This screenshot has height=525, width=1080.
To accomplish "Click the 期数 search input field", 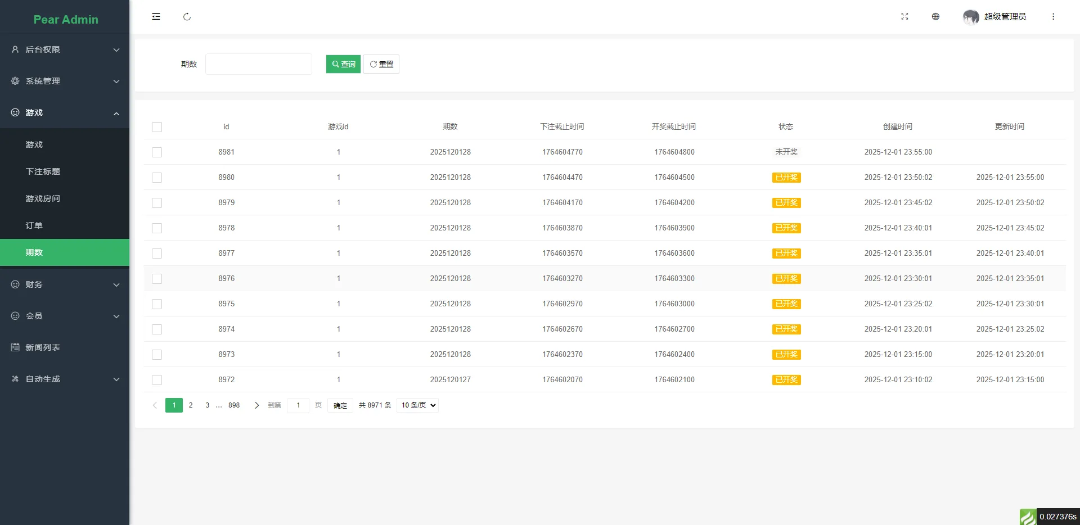I will 259,64.
